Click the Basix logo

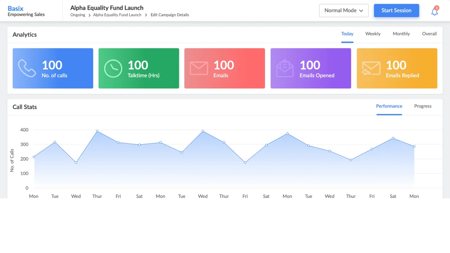tap(16, 8)
